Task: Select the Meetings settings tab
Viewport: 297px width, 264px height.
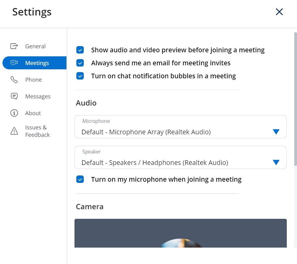Action: 35,63
